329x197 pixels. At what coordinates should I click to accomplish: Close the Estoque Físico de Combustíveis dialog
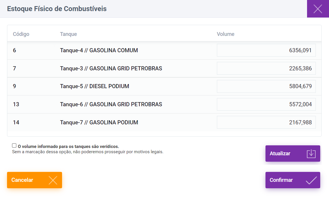point(318,9)
